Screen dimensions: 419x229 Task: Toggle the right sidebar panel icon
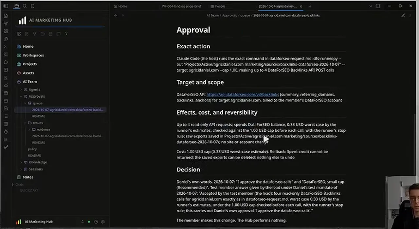[378, 6]
